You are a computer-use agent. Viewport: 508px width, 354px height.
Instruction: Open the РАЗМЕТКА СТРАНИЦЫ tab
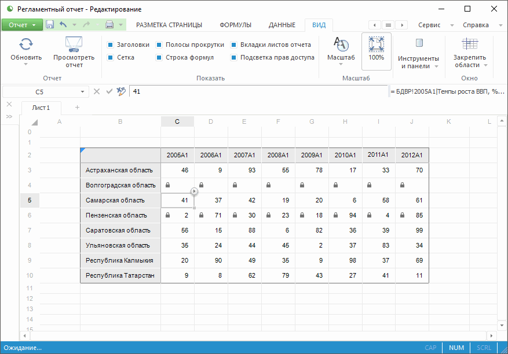point(169,25)
